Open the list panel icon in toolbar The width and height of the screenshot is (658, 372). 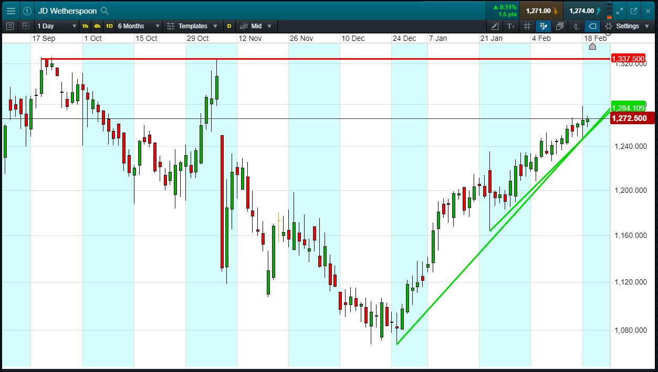10,26
